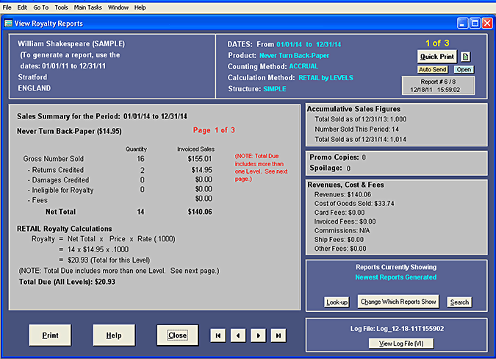Maximize the View Royalty Reports window
This screenshot has height=359, width=496.
coord(474,24)
